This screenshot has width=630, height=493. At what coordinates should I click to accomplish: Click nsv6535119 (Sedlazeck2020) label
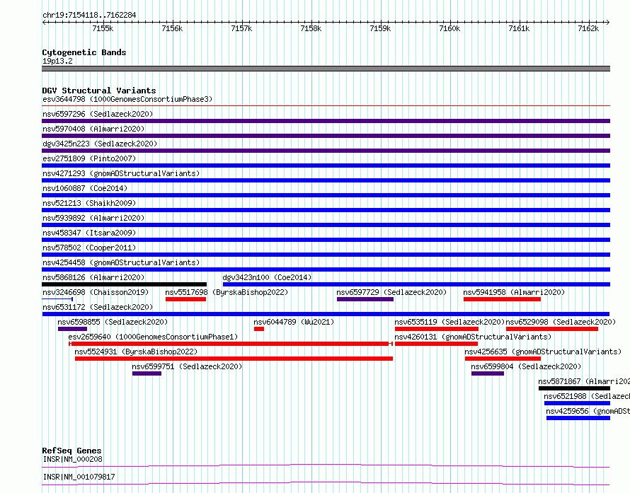449,322
